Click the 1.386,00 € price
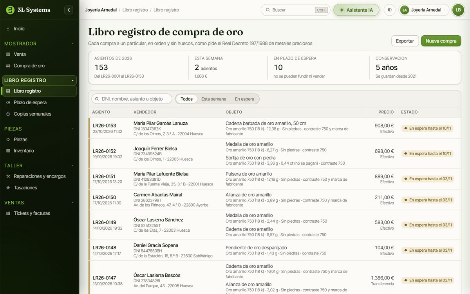 (382, 278)
